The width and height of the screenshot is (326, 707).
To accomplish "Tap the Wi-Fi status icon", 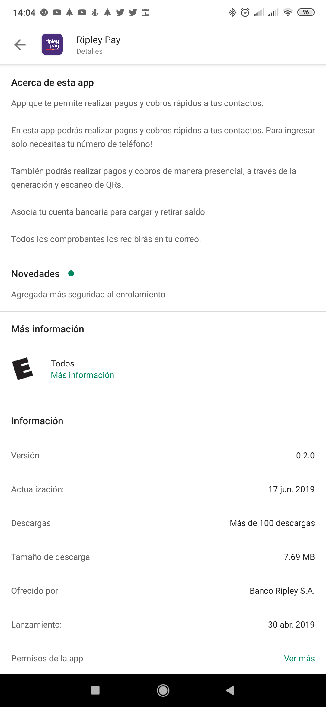I will pos(288,12).
